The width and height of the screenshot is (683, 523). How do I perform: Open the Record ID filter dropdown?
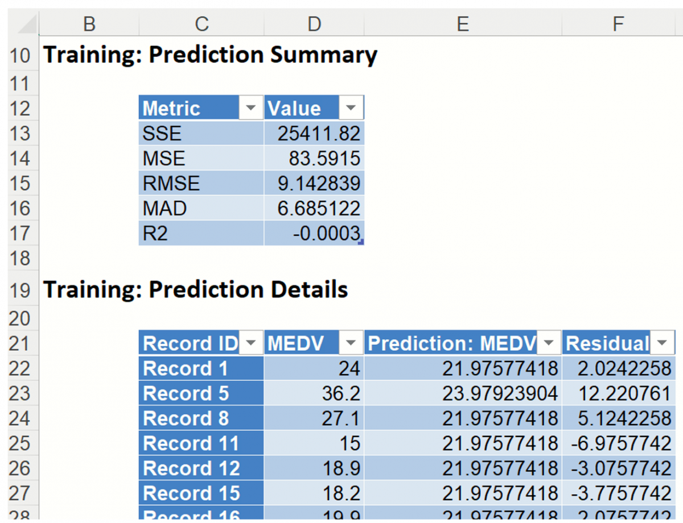pyautogui.click(x=250, y=343)
